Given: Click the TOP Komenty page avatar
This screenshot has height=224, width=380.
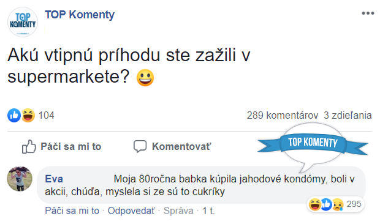Looking at the screenshot, I should click(23, 22).
